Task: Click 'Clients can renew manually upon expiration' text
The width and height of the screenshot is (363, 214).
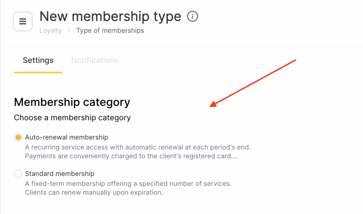Action: (x=94, y=192)
